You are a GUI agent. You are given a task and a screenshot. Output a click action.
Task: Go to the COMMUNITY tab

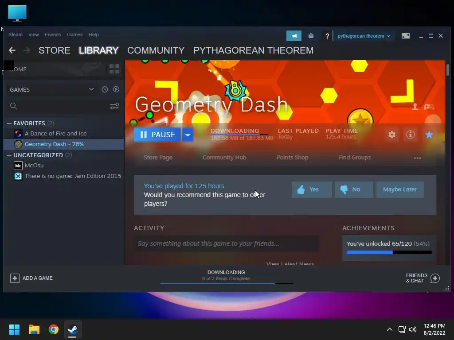click(x=156, y=50)
